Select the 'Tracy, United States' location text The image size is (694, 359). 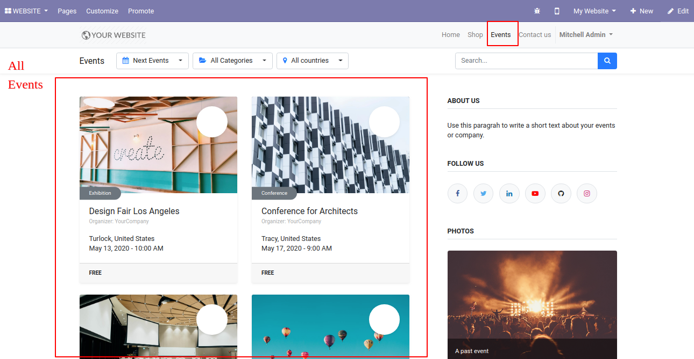click(x=291, y=238)
